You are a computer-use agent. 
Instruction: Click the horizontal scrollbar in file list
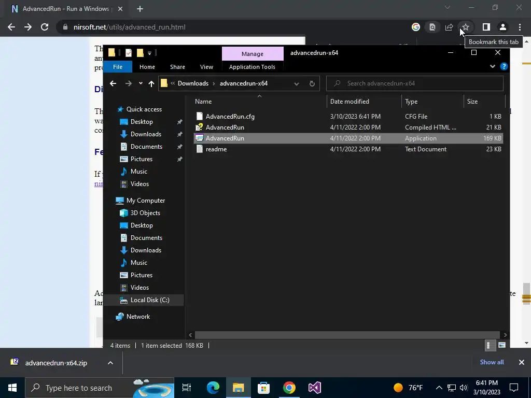(347, 335)
